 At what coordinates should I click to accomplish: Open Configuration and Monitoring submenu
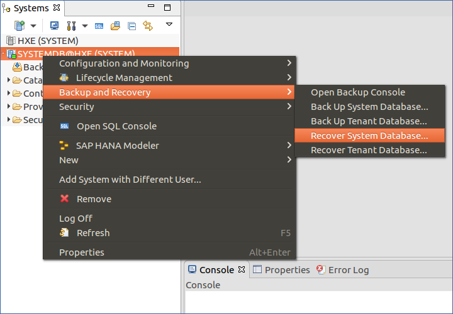coord(169,63)
